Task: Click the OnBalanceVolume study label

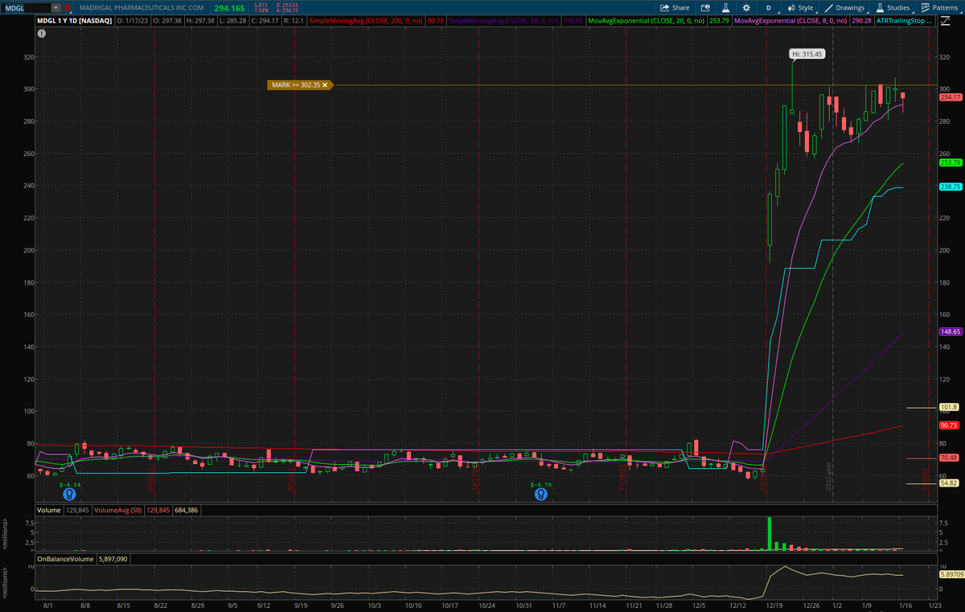Action: pos(66,558)
